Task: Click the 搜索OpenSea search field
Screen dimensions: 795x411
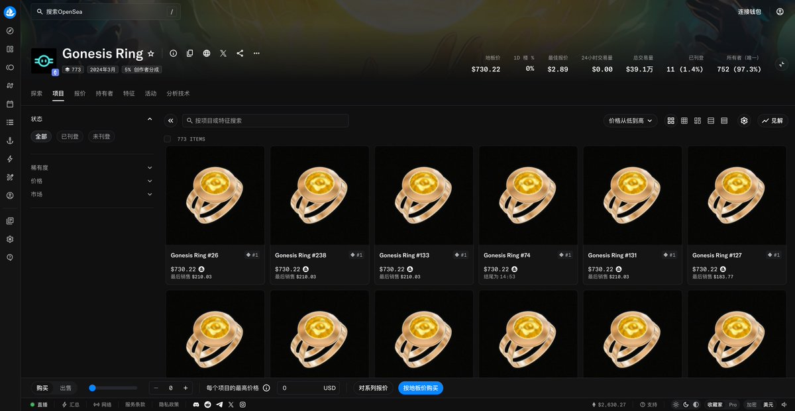Action: coord(105,11)
